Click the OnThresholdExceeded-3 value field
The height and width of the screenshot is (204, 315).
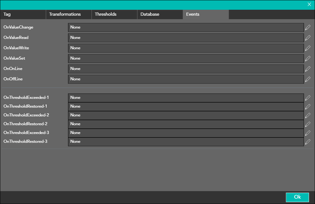point(186,133)
